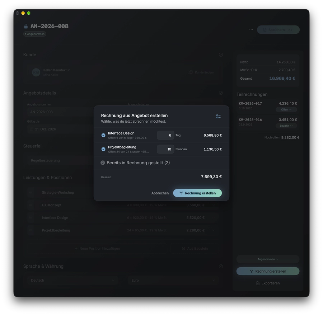Click the Projektbegleitung quantity field showing 10
This screenshot has height=315, width=323.
(165, 149)
